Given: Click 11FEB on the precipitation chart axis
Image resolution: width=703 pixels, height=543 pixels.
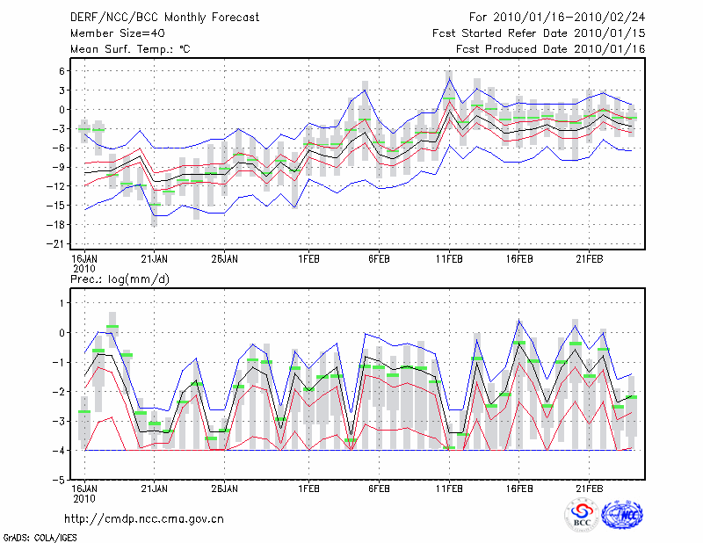Looking at the screenshot, I should pyautogui.click(x=449, y=488).
